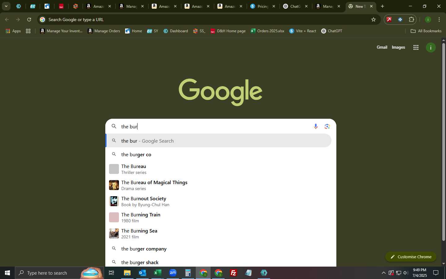Open the Chrome three-dot menu
Image resolution: width=446 pixels, height=279 pixels.
[439, 20]
